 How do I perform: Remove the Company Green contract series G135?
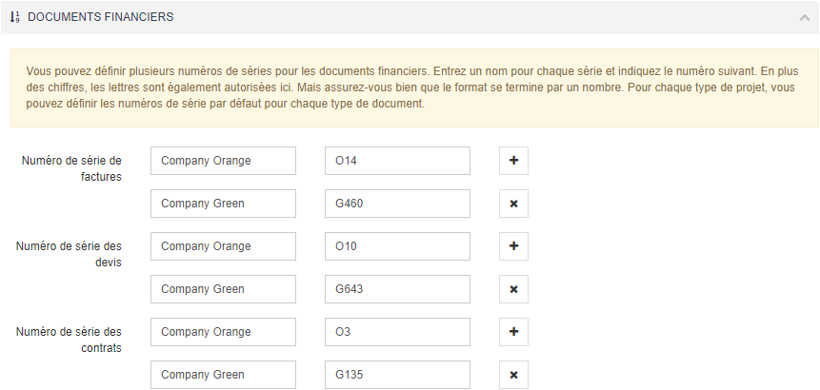[513, 375]
